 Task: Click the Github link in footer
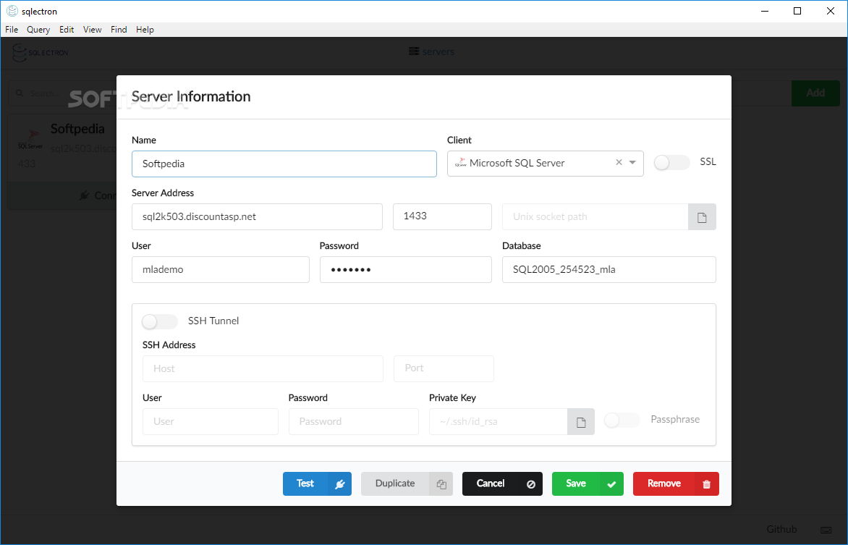click(781, 529)
